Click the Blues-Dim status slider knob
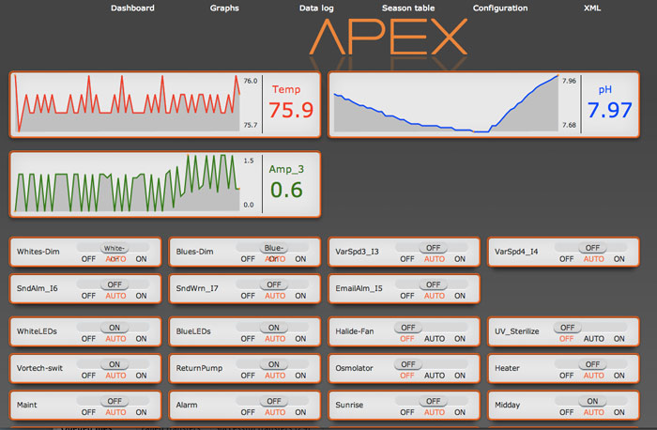This screenshot has width=657, height=430. (x=274, y=248)
